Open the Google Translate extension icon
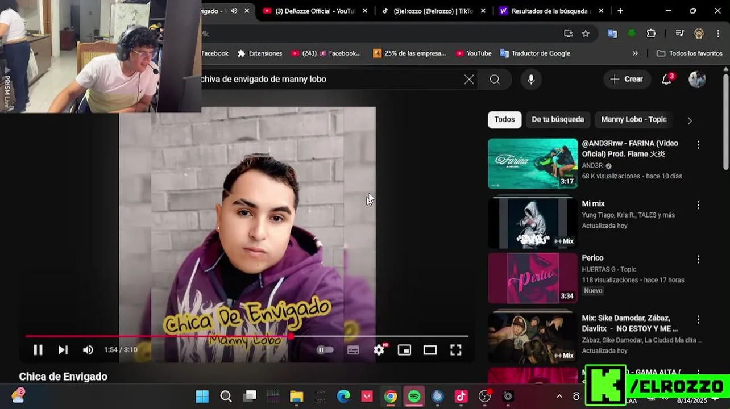The image size is (730, 409). point(612,34)
